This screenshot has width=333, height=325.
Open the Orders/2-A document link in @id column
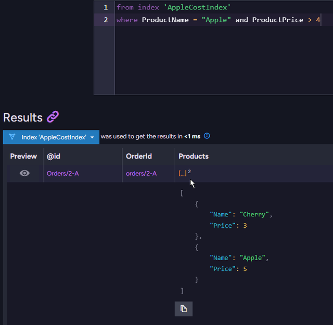click(62, 173)
